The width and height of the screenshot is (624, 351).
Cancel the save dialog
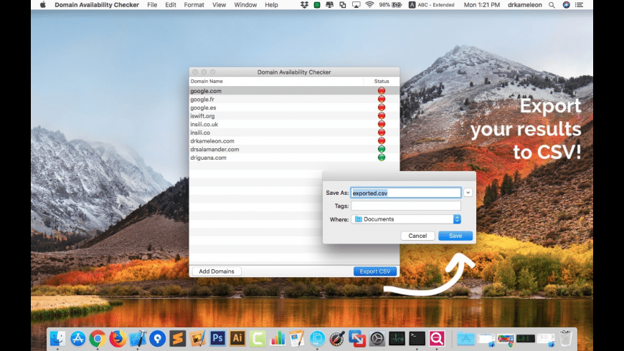coord(417,236)
